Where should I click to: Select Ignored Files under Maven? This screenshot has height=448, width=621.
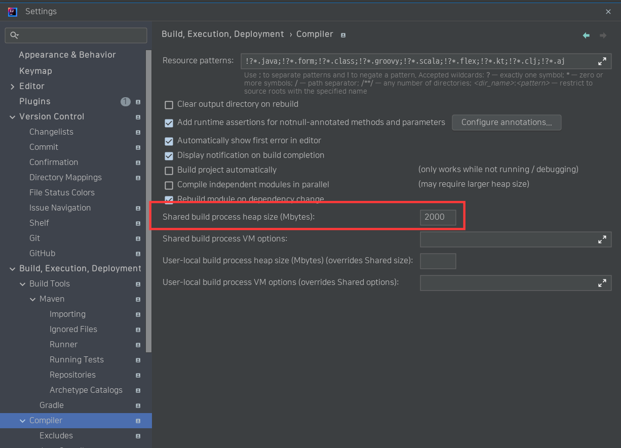point(73,329)
